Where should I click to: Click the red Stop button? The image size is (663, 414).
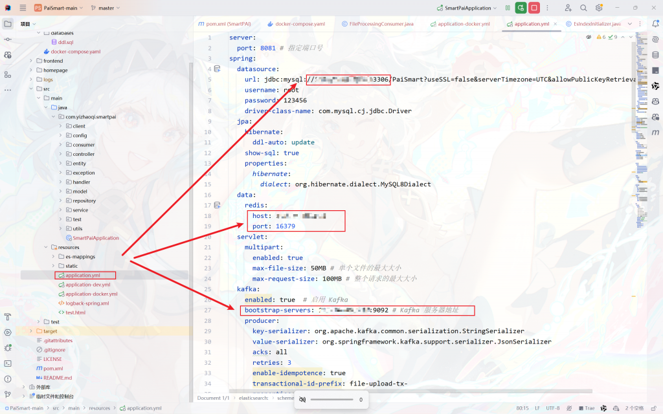click(x=534, y=8)
